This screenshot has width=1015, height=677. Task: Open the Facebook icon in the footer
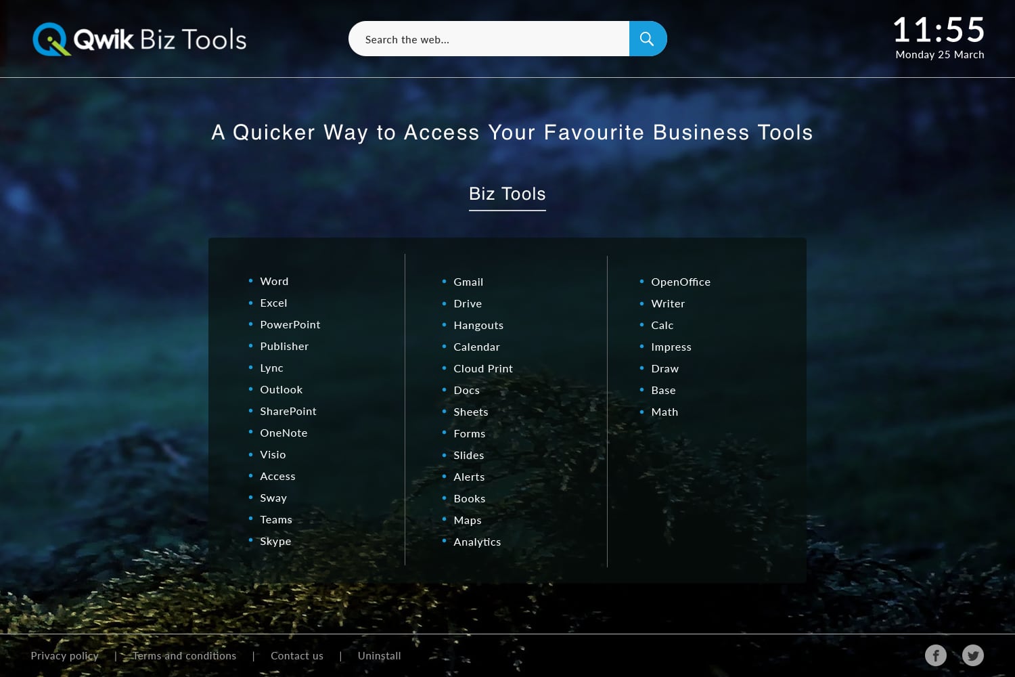pyautogui.click(x=936, y=655)
